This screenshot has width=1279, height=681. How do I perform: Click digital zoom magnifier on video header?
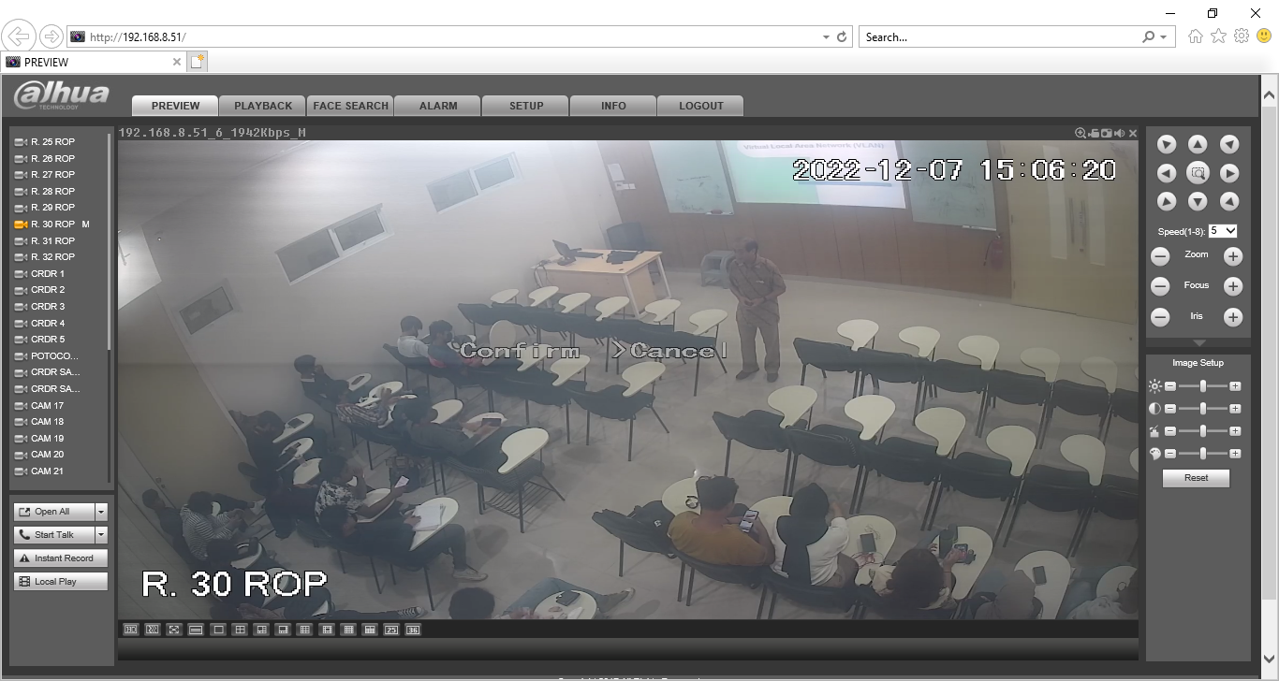pos(1081,133)
